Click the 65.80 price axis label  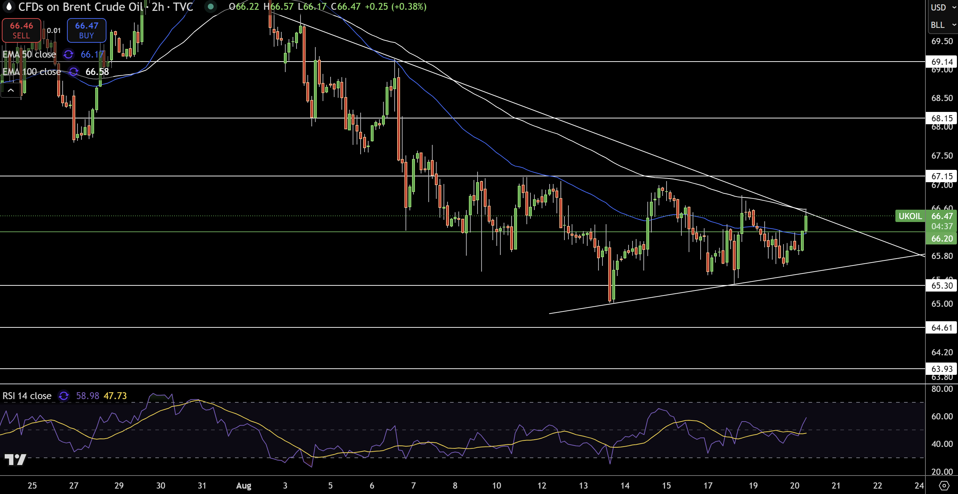coord(942,256)
